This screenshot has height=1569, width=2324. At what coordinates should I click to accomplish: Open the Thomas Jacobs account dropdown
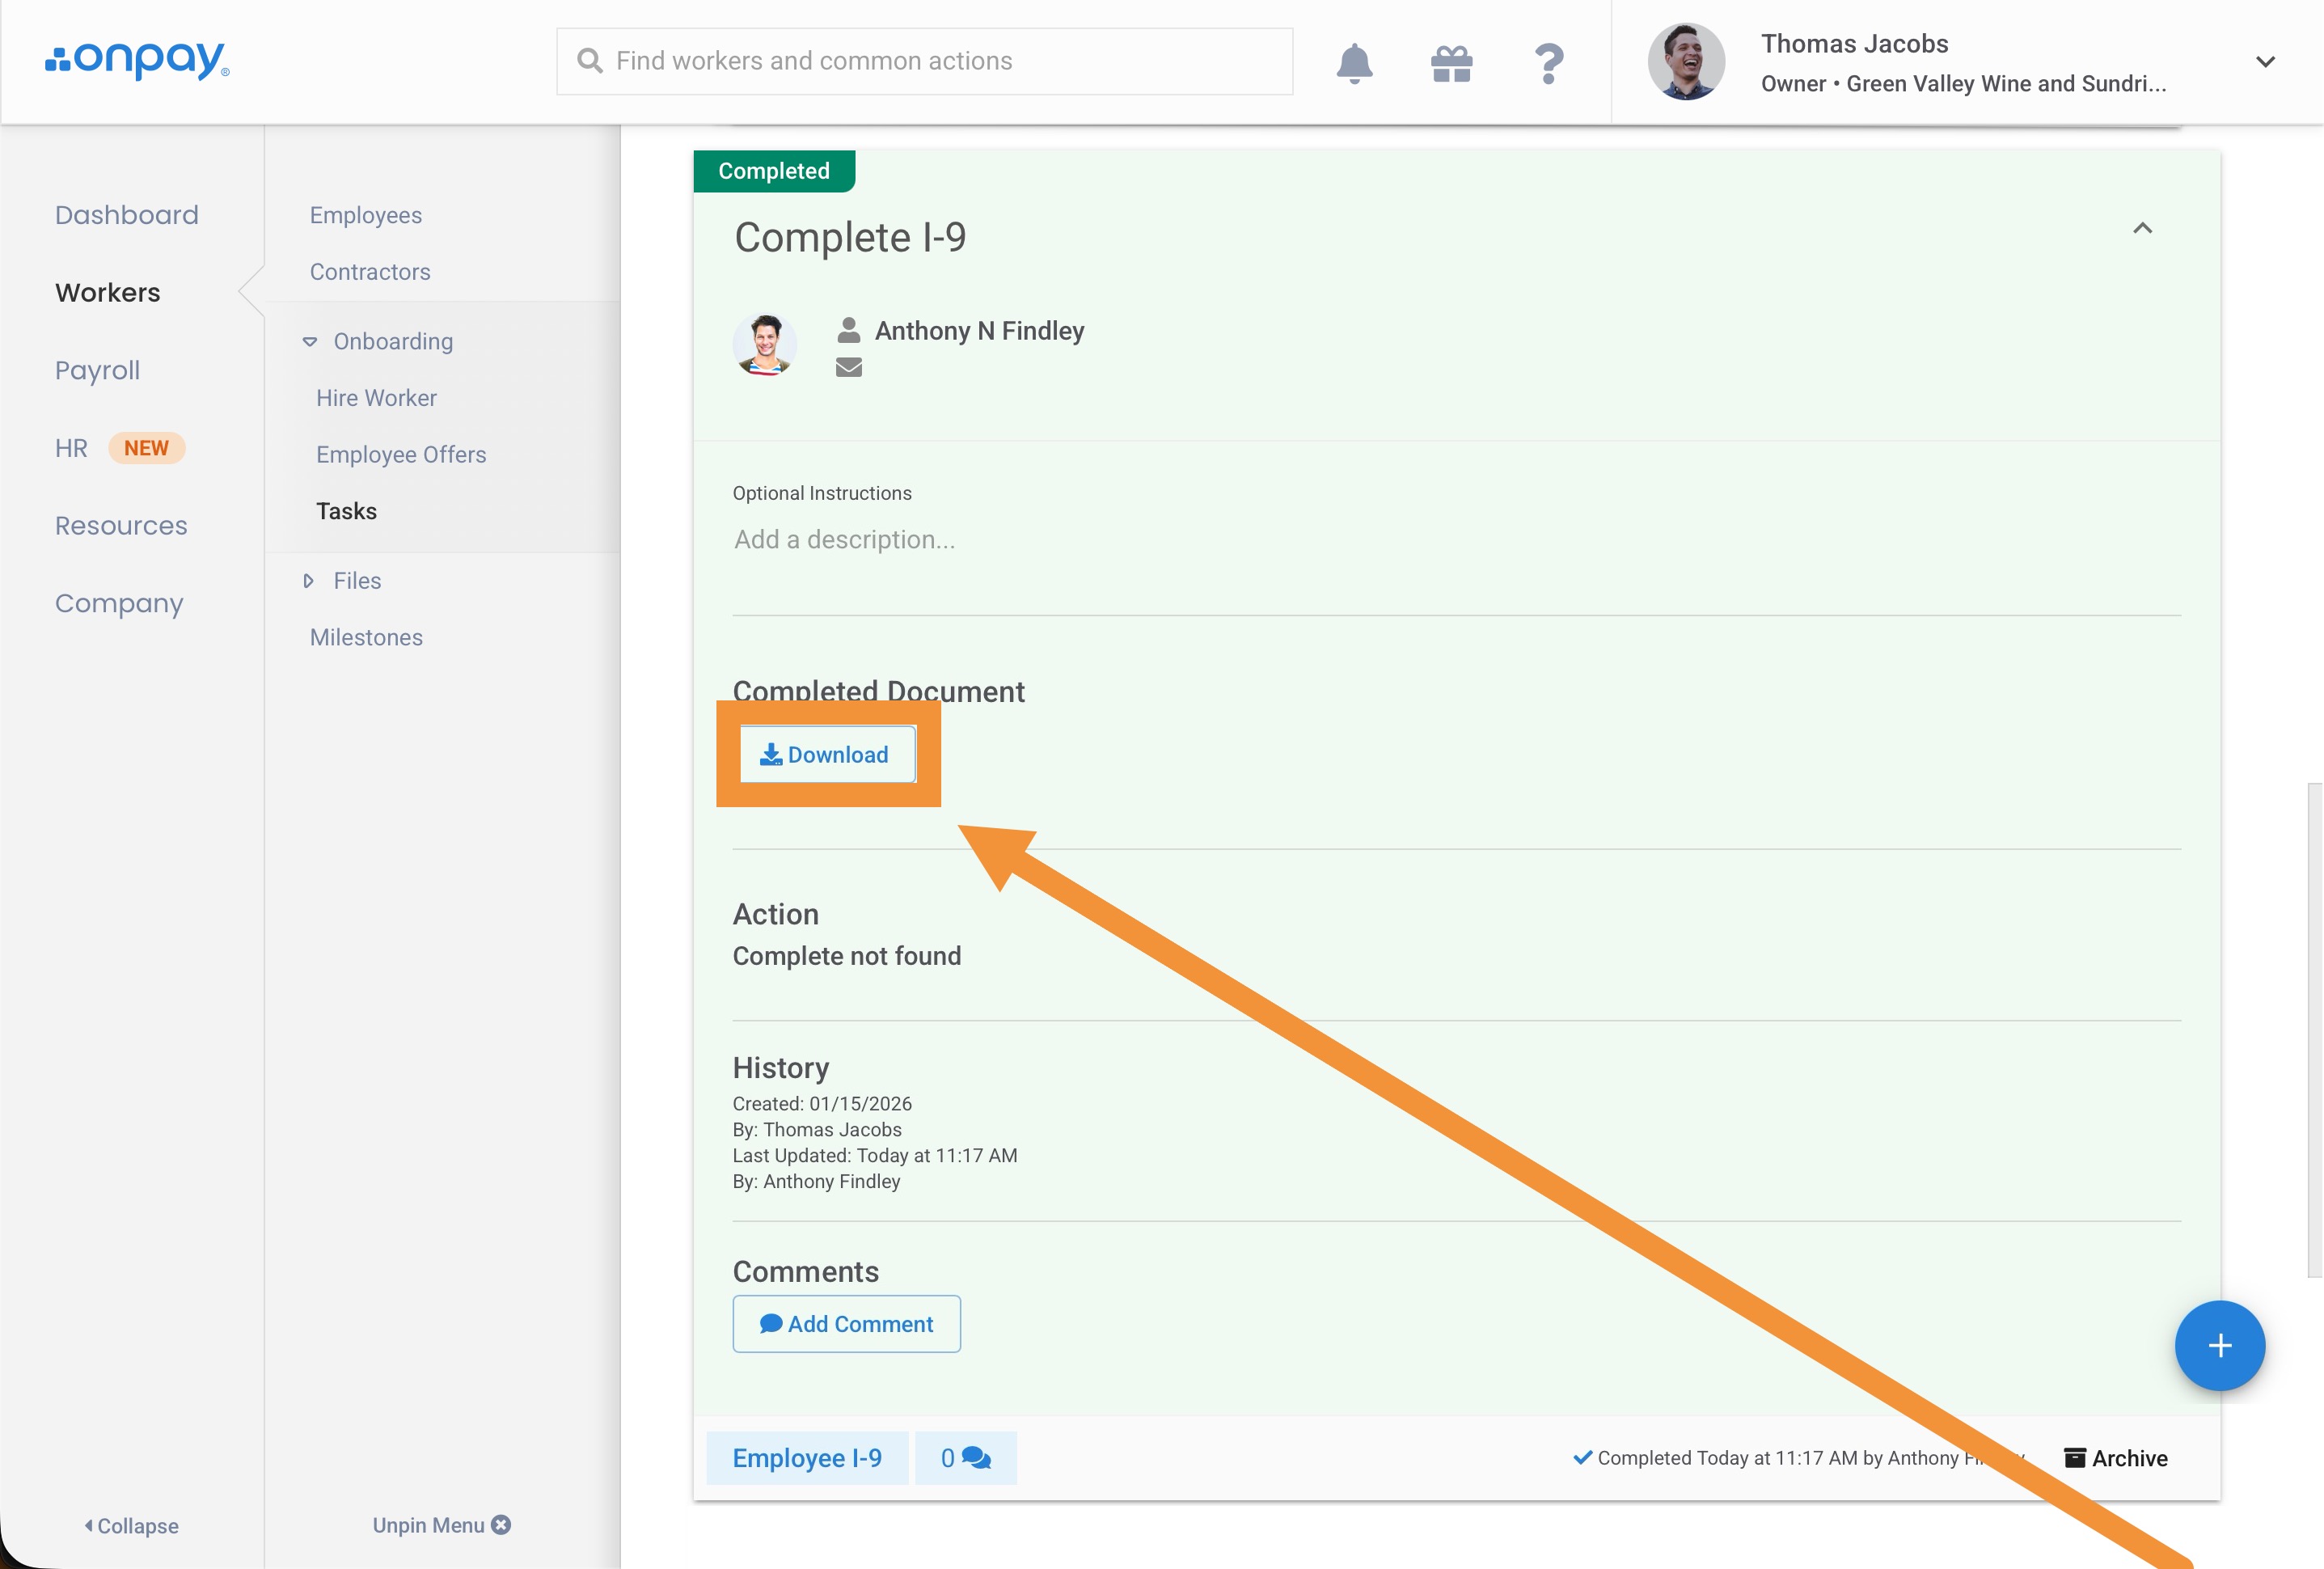(2265, 62)
